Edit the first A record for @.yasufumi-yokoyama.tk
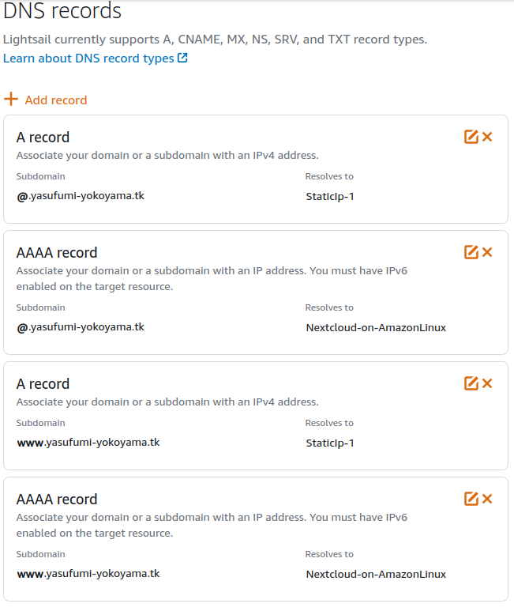The image size is (514, 611). point(471,137)
